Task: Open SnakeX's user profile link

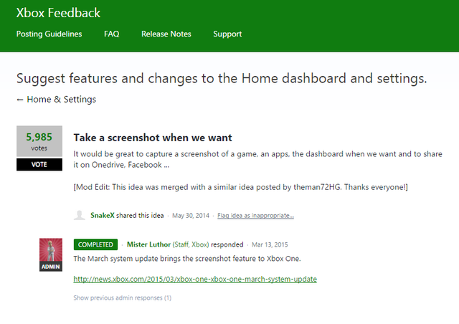Action: click(103, 216)
